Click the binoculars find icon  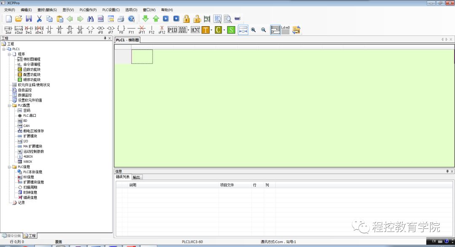[x=90, y=19]
